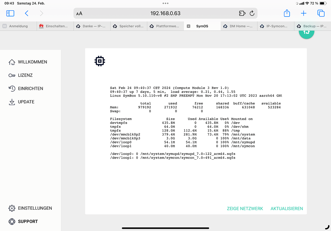
Task: Show the tab overview grid
Action: click(x=320, y=13)
